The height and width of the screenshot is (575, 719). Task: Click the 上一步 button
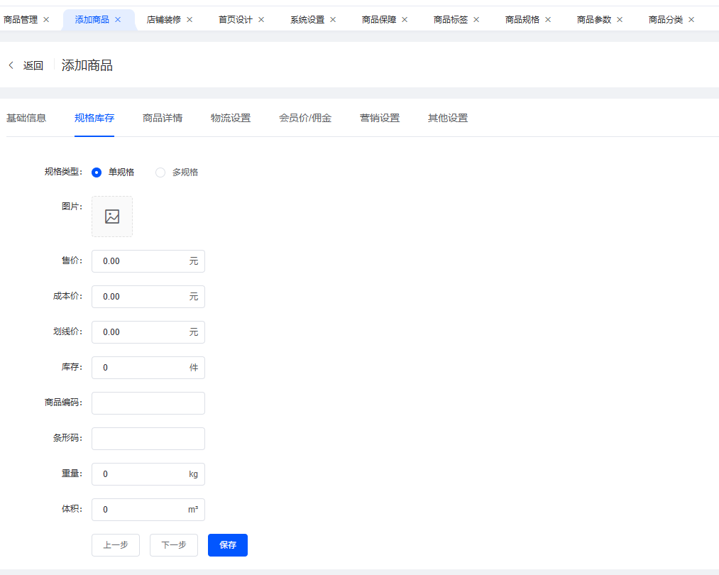(x=116, y=545)
